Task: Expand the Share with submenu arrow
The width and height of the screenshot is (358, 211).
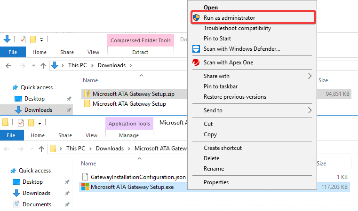Action: (x=310, y=76)
